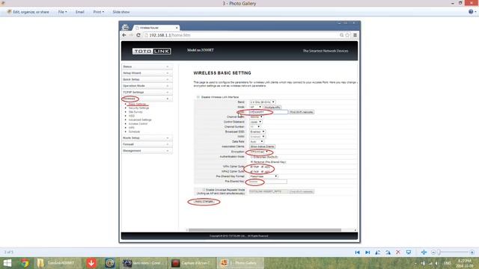
Task: Toggle Enable Universal Repeater Mode checkbox
Action: (x=204, y=190)
